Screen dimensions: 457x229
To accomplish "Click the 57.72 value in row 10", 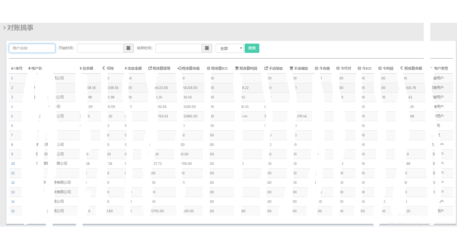I will [x=158, y=164].
